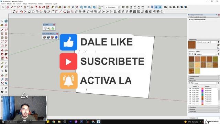Open the Madera material collection dropdown
Image resolution: width=220 pixels, height=124 pixels.
(216, 54)
